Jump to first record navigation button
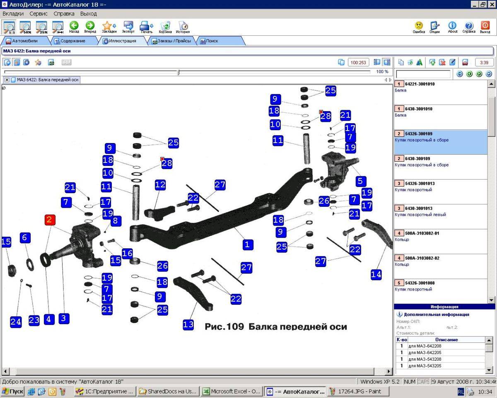497x398 pixels. pos(459,74)
